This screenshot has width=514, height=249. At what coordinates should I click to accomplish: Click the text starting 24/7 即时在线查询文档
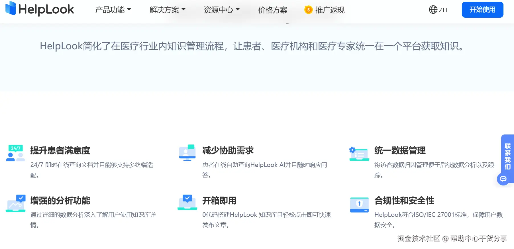pyautogui.click(x=92, y=170)
